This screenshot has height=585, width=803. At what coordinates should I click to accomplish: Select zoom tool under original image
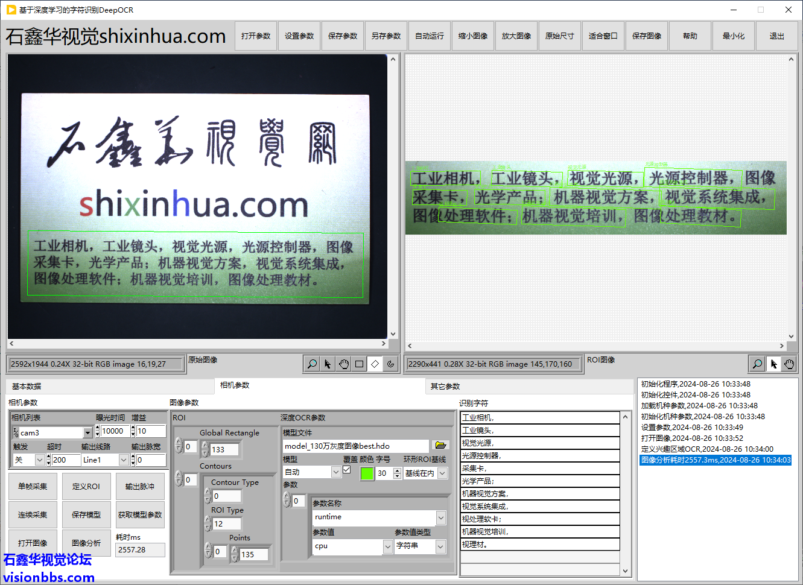point(312,364)
